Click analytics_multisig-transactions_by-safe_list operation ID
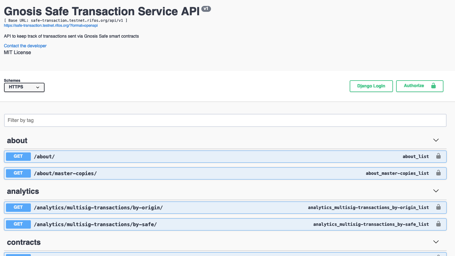 [371, 224]
